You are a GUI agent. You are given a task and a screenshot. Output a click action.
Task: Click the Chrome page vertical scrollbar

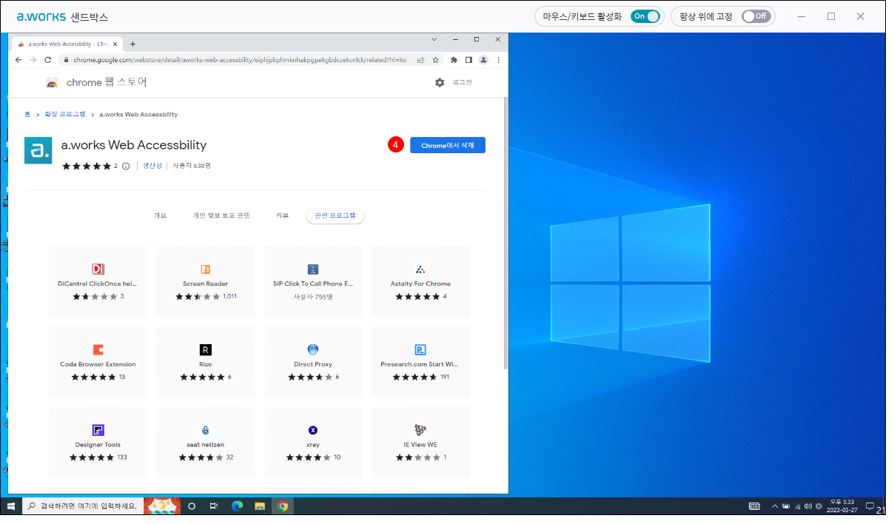(505, 233)
